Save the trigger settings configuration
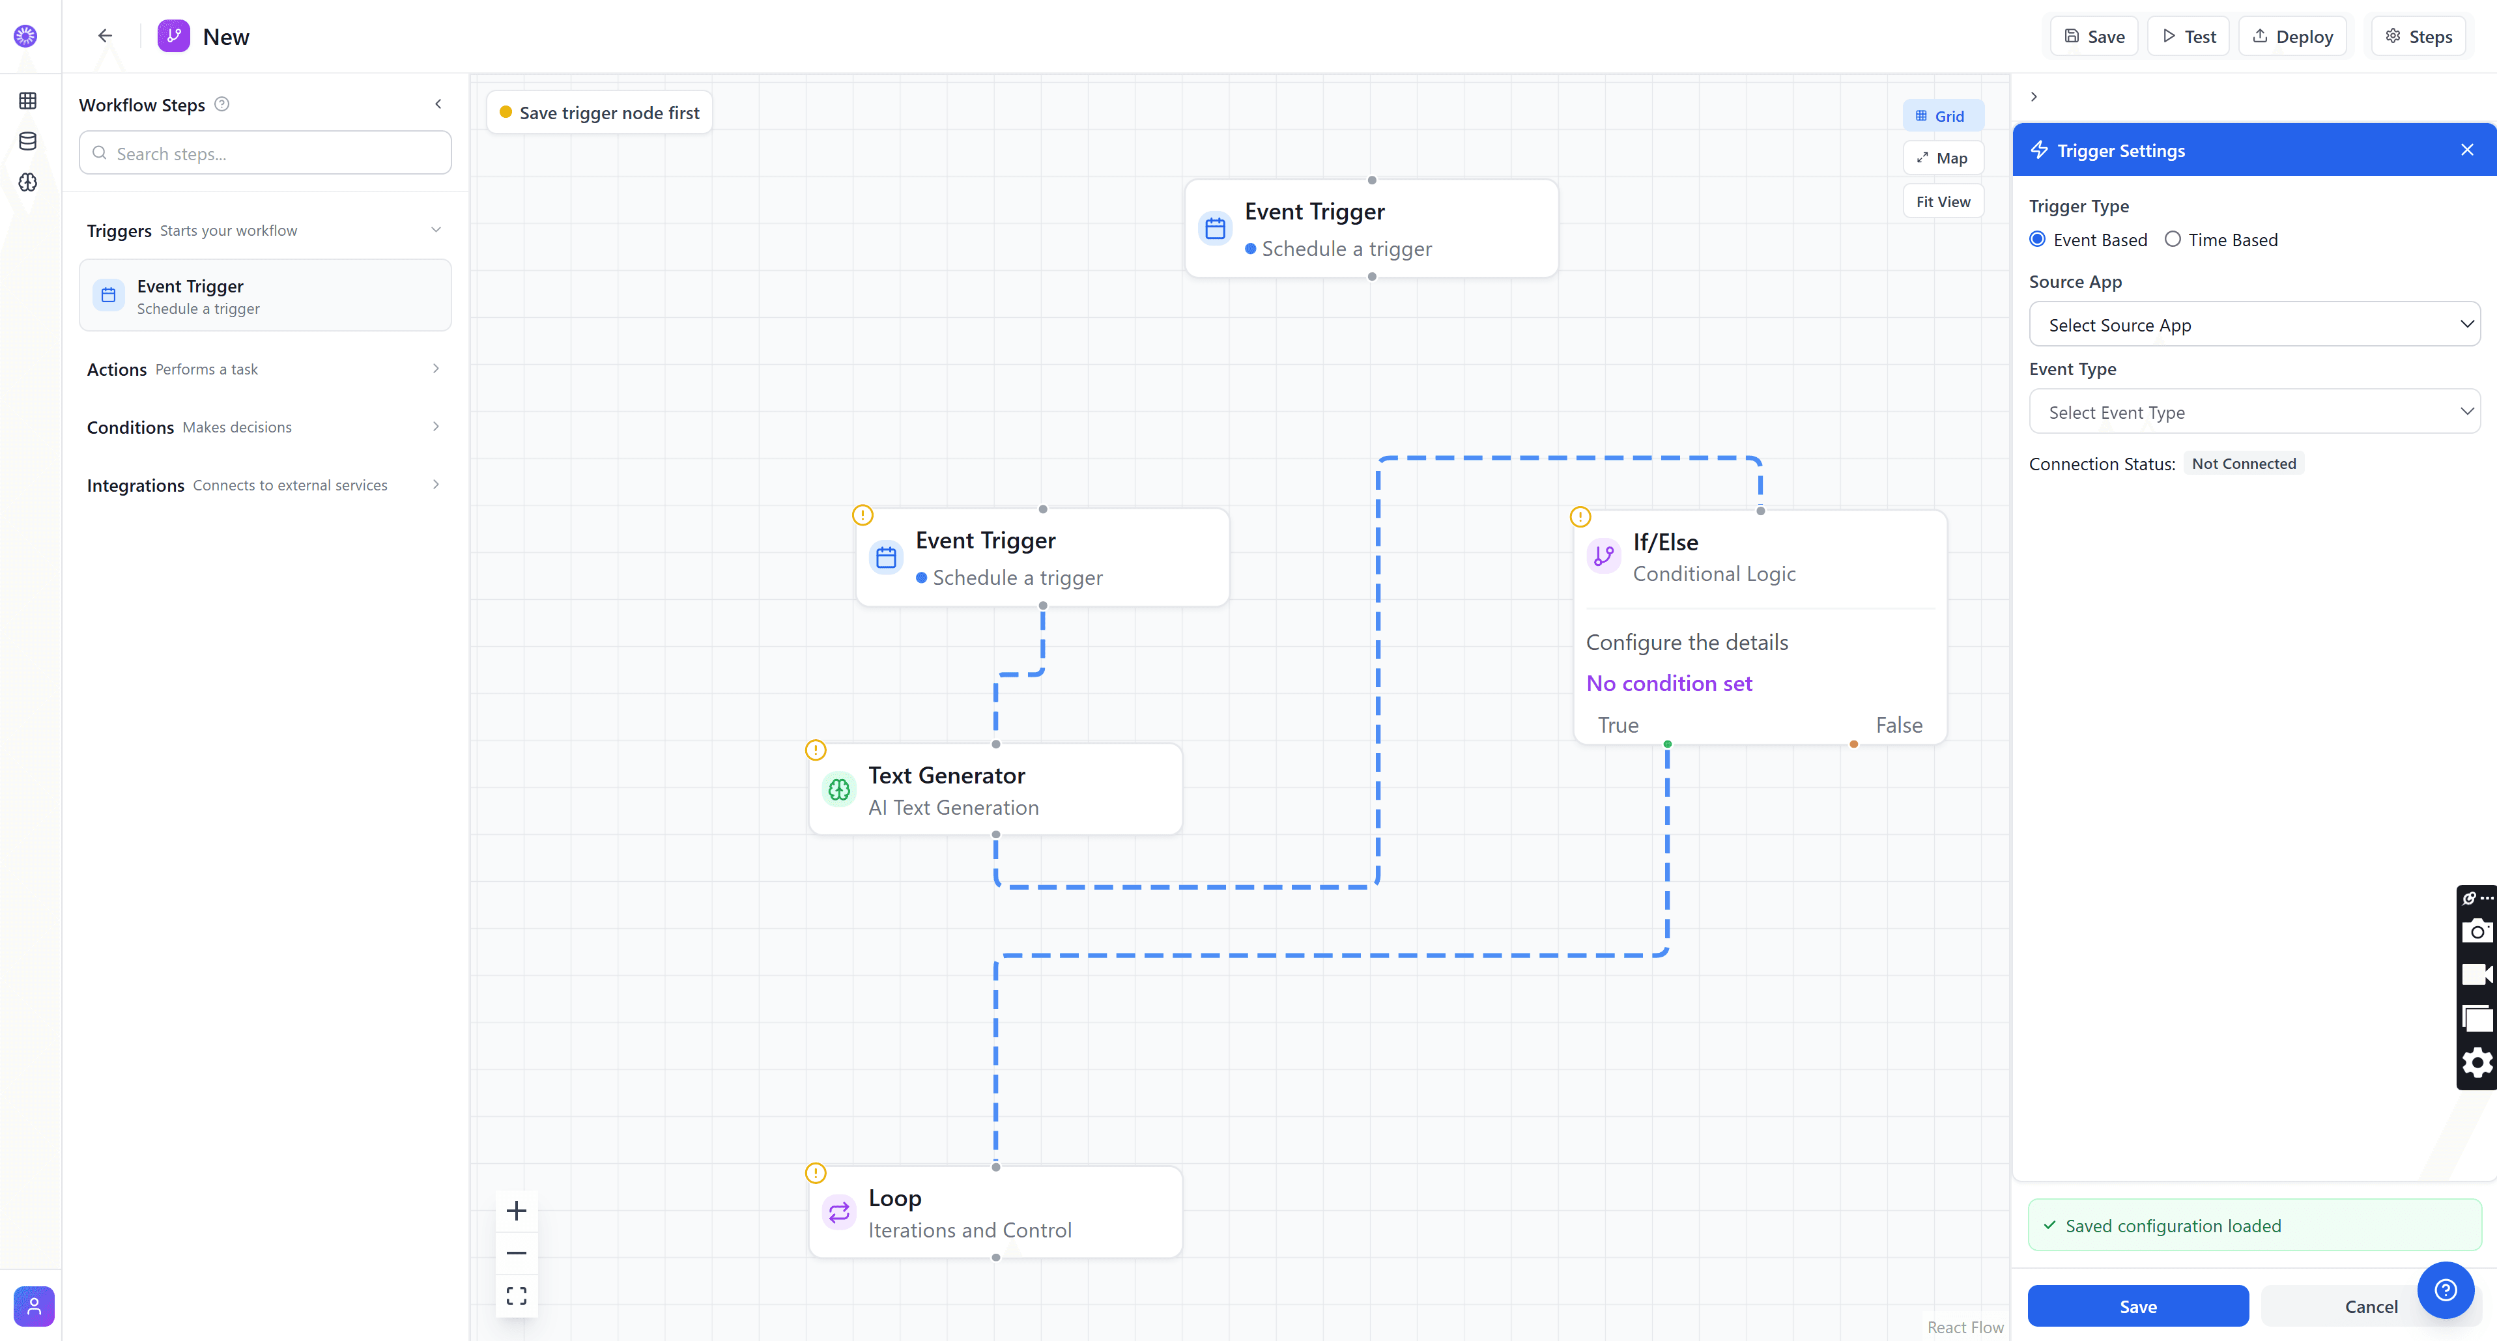2497x1341 pixels. pyautogui.click(x=2137, y=1306)
